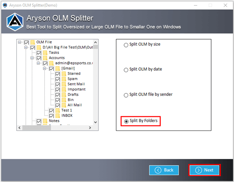Click the Important folder icon
The width and height of the screenshot is (234, 182).
(64, 89)
